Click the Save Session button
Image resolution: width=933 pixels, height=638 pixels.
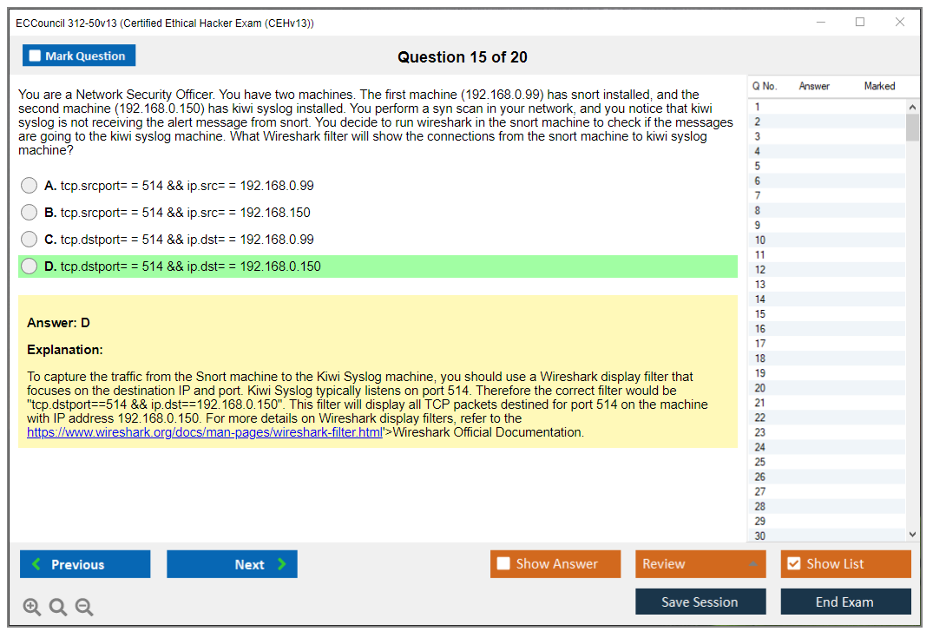click(700, 602)
